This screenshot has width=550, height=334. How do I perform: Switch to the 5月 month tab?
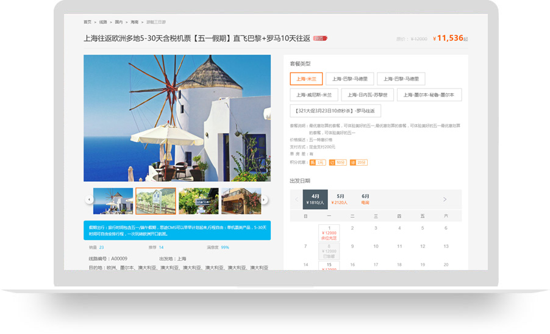(340, 199)
